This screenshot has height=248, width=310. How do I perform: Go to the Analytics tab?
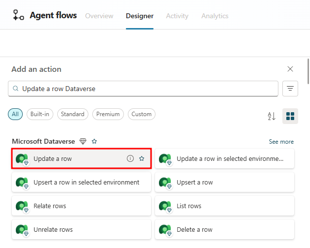coord(215,16)
